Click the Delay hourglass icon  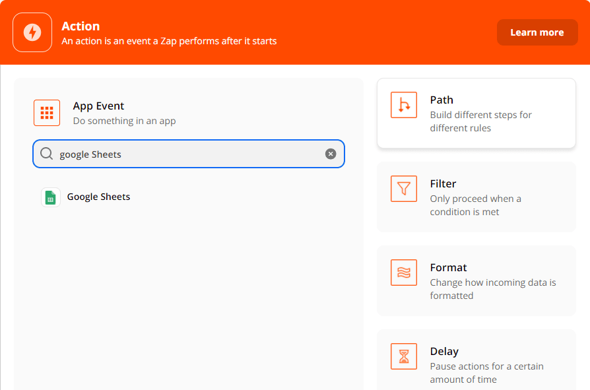(x=404, y=356)
